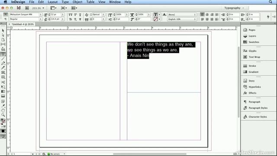Select the Rectangle tool

tap(3, 77)
